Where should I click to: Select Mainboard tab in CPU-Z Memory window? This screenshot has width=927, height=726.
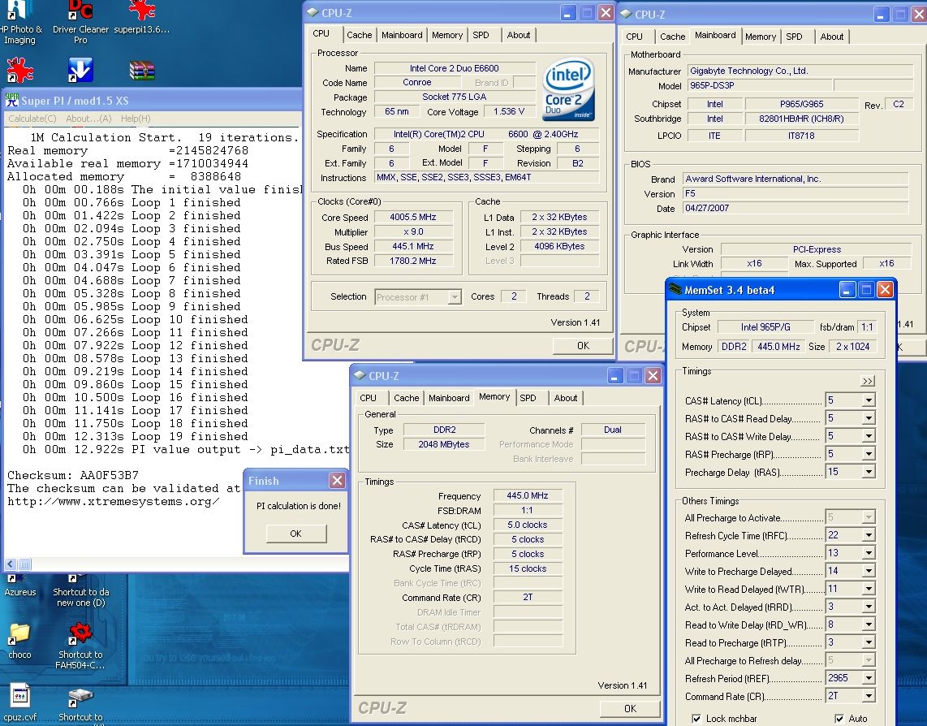pyautogui.click(x=449, y=398)
